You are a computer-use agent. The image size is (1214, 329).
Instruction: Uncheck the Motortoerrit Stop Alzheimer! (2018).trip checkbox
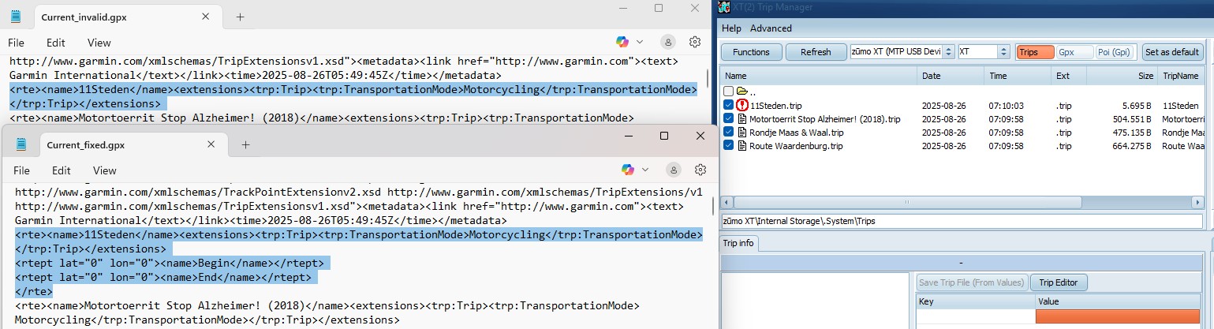click(x=729, y=119)
